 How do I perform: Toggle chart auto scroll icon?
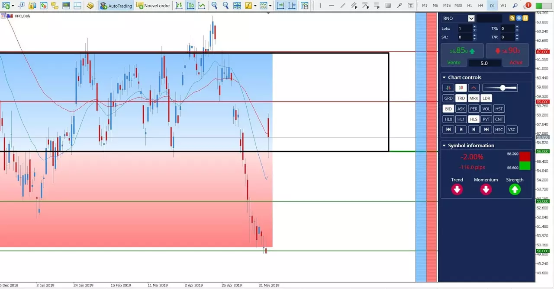[x=280, y=6]
